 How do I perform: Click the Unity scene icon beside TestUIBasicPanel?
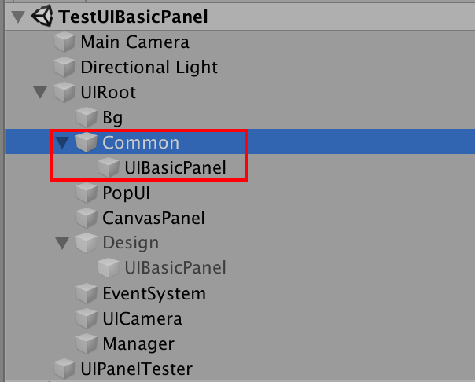[x=46, y=16]
